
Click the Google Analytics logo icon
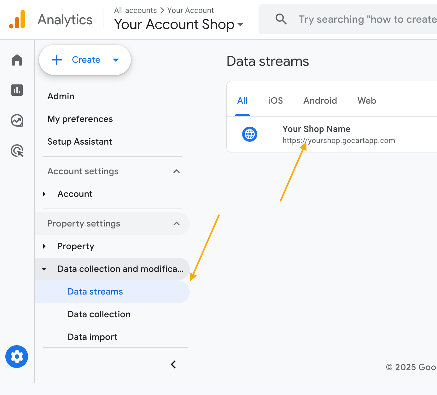click(17, 19)
